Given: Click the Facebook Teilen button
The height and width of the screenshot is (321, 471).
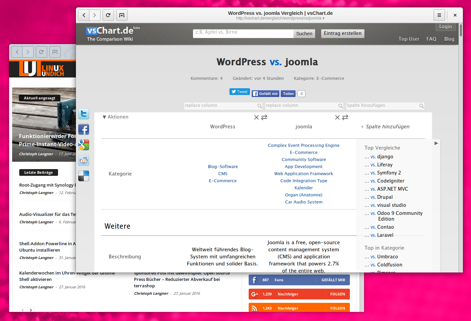Looking at the screenshot, I should [x=288, y=94].
